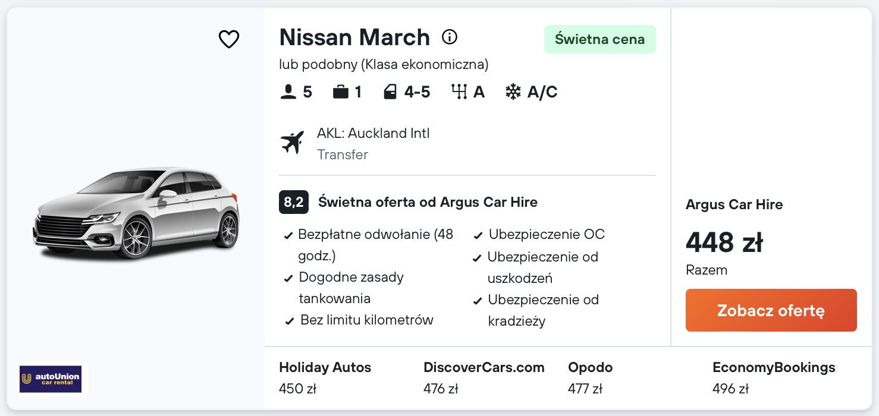Click the 448 zł total price
The width and height of the screenshot is (879, 416).
[x=724, y=242]
